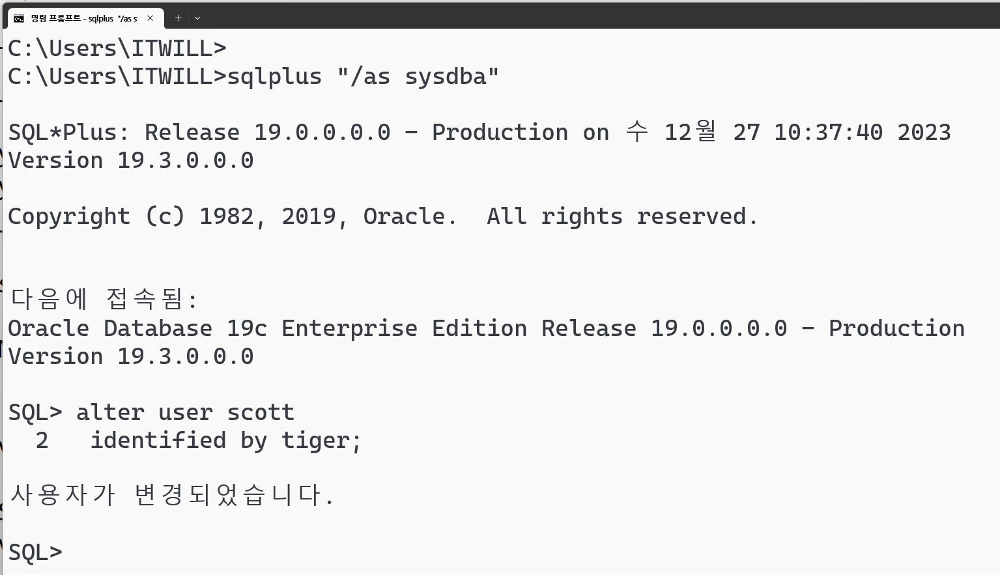Viewport: 1000px width, 575px height.
Task: Open a new terminal tab with plus
Action: click(178, 18)
